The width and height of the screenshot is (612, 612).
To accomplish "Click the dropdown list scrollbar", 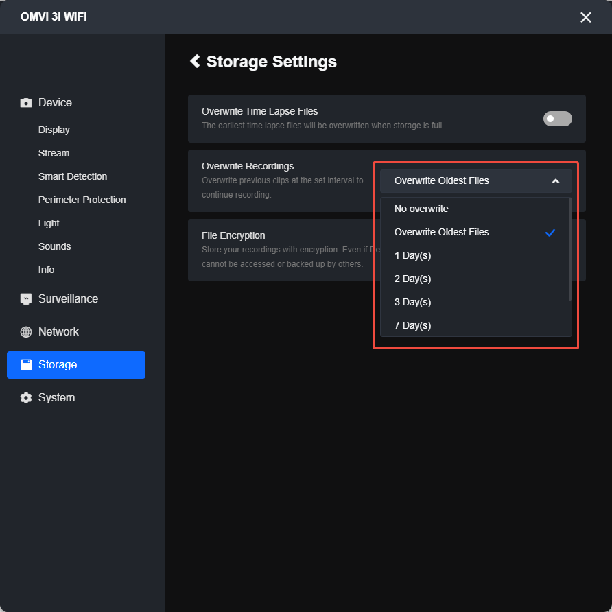I will click(570, 249).
